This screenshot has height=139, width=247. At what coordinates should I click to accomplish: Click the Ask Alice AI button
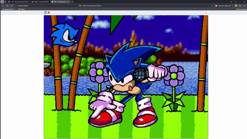point(223,6)
